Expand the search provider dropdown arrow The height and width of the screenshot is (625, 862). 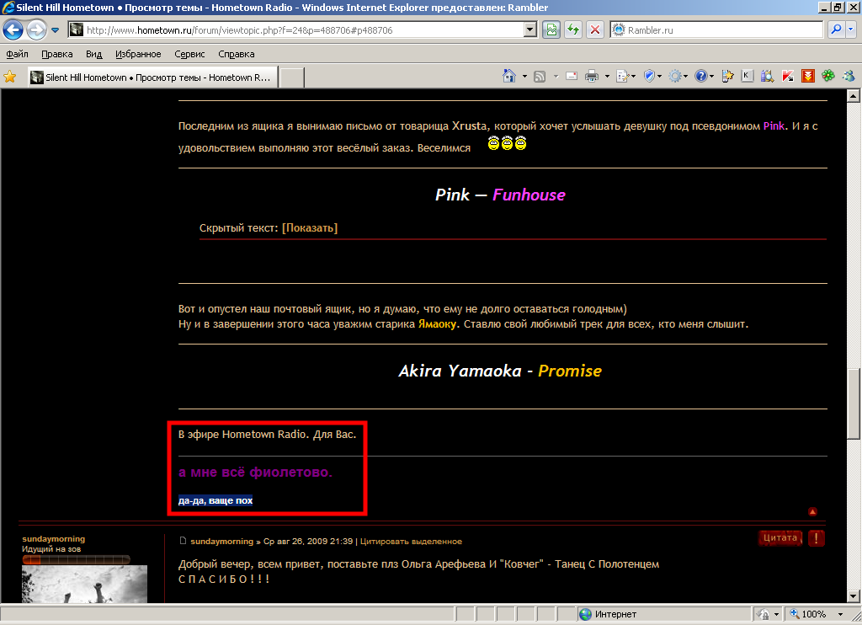tap(852, 29)
